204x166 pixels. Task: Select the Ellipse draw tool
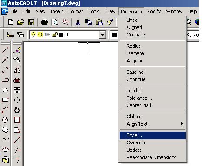(5, 150)
